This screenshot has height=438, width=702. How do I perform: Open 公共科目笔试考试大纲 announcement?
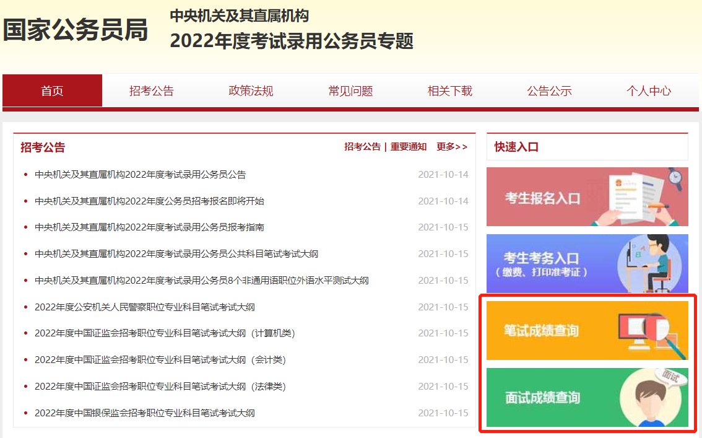176,254
